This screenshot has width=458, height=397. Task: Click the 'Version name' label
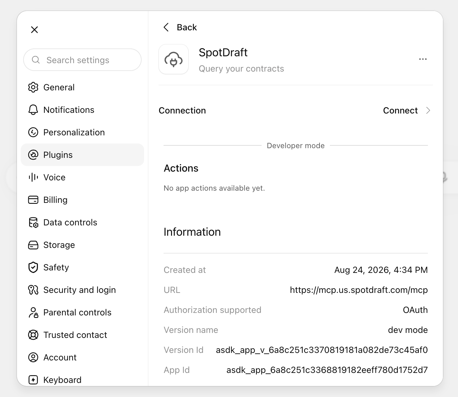[x=191, y=330]
